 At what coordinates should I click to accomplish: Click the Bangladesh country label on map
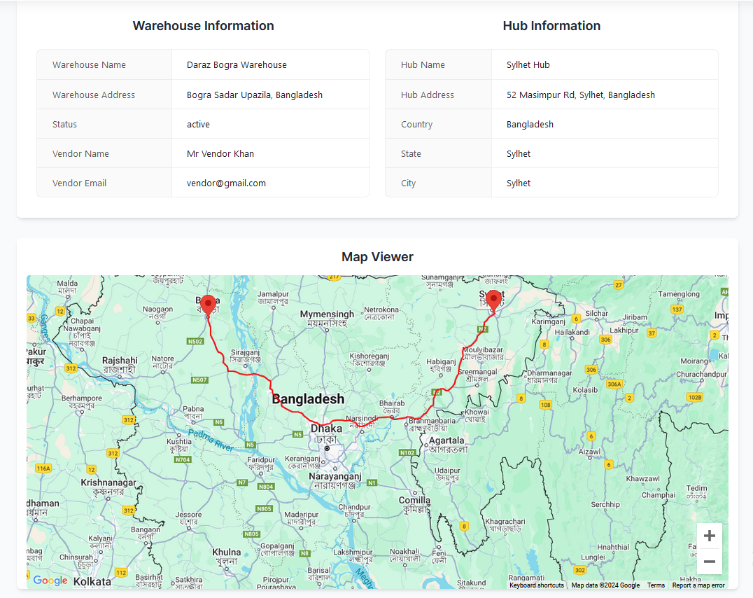[x=308, y=399]
